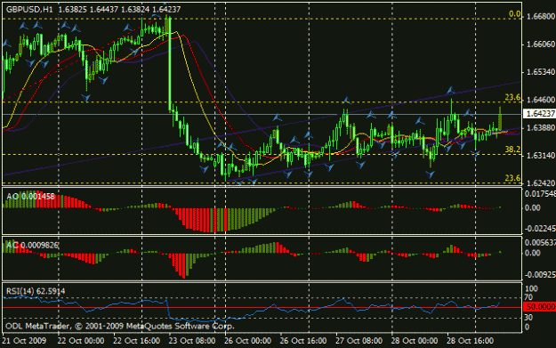Click the lower Fibonacci 23.6 label near 1.62420
This screenshot has height=348, width=556.
point(512,178)
